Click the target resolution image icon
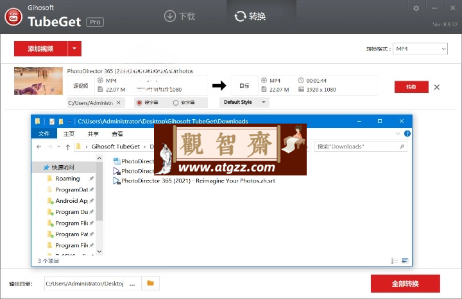Image resolution: width=462 pixels, height=299 pixels. pos(301,90)
